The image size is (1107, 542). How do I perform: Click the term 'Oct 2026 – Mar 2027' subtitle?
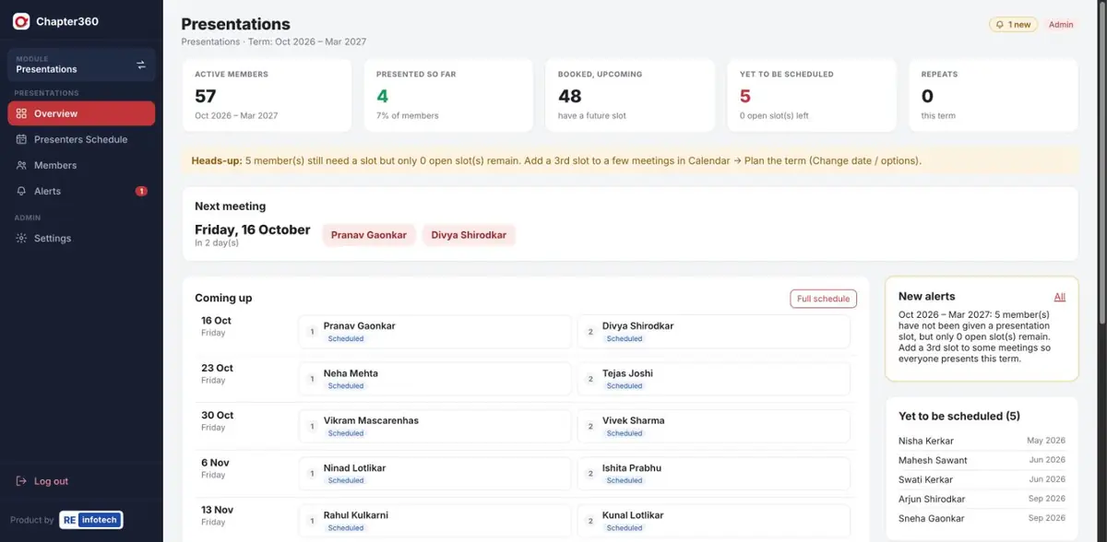[x=308, y=41]
